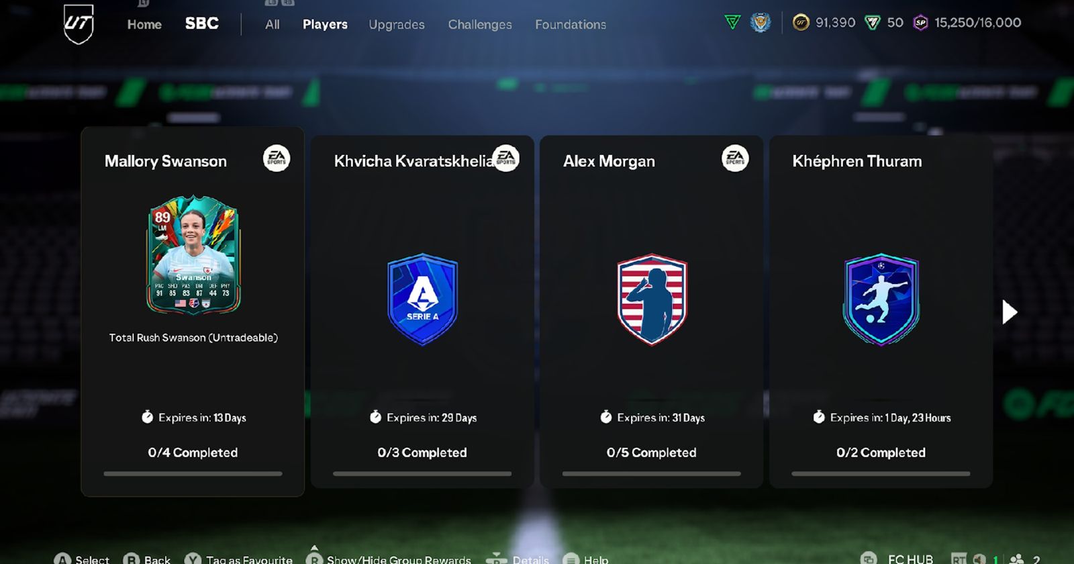Click Tag as Favourite button

239,559
